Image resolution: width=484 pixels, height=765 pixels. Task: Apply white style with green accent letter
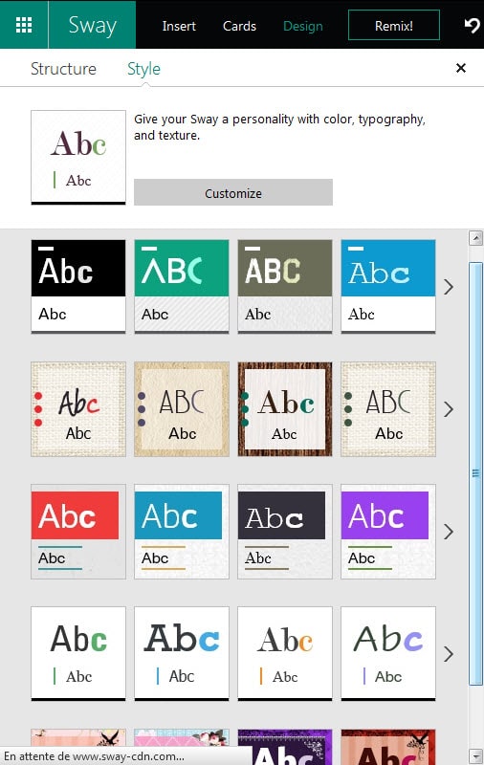(x=78, y=654)
